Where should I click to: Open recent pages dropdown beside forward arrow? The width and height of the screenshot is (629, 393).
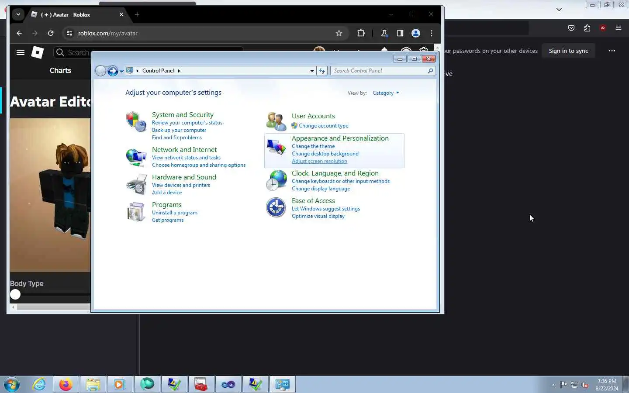121,71
